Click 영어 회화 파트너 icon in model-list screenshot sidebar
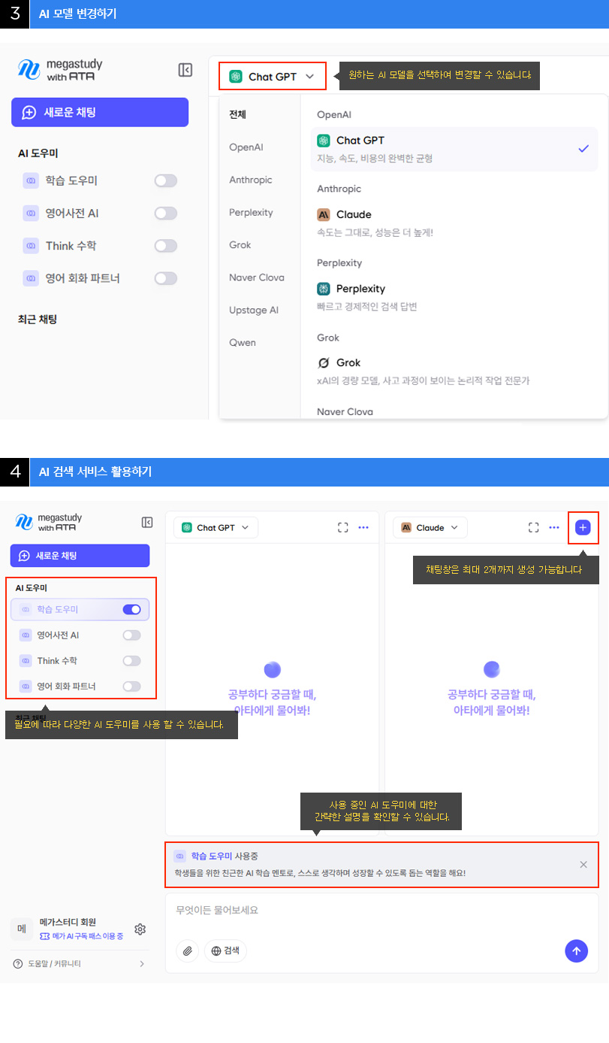This screenshot has height=1043, width=609. [31, 278]
